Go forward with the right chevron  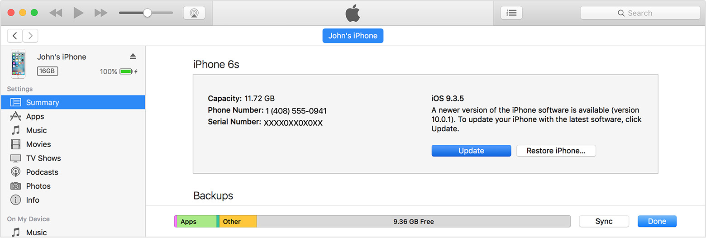coord(30,36)
